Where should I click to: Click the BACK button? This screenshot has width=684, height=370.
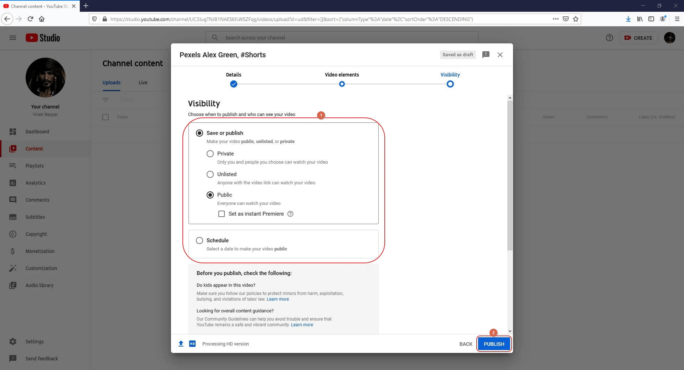pos(466,344)
